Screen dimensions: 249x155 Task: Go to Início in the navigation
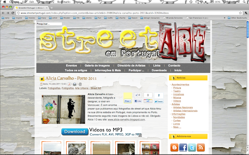click(x=178, y=71)
